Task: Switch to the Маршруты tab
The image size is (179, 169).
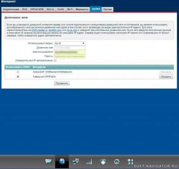Action: click(82, 9)
